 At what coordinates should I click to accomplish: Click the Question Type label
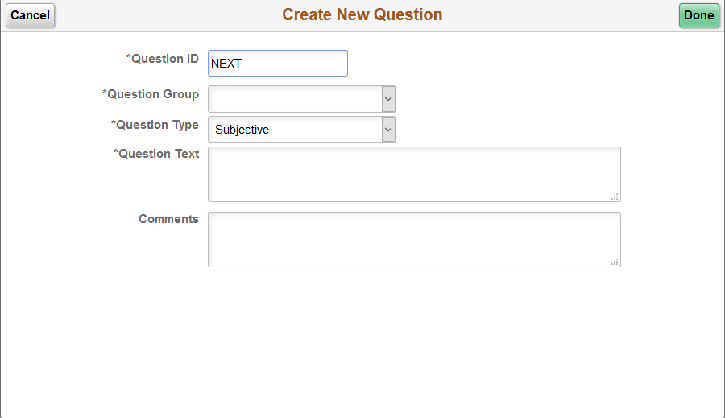(155, 125)
